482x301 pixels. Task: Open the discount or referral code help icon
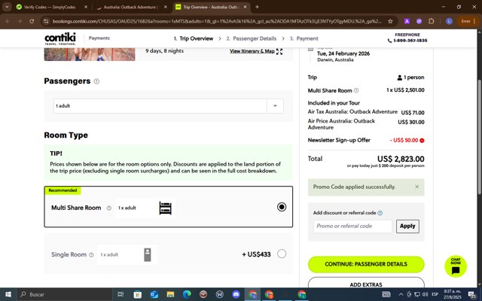[x=380, y=213]
